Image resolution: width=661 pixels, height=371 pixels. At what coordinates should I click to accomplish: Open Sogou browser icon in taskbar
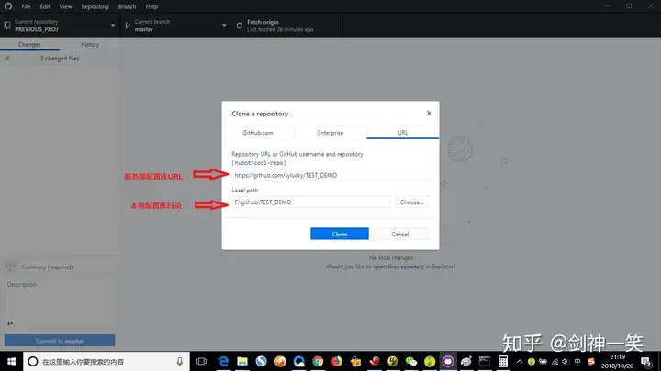[261, 361]
